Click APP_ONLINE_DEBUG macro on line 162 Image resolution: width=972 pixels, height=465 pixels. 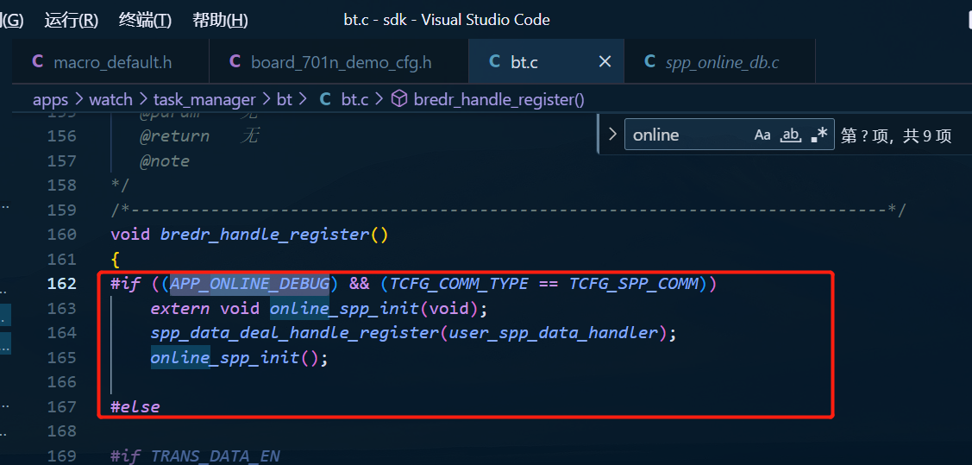click(250, 283)
